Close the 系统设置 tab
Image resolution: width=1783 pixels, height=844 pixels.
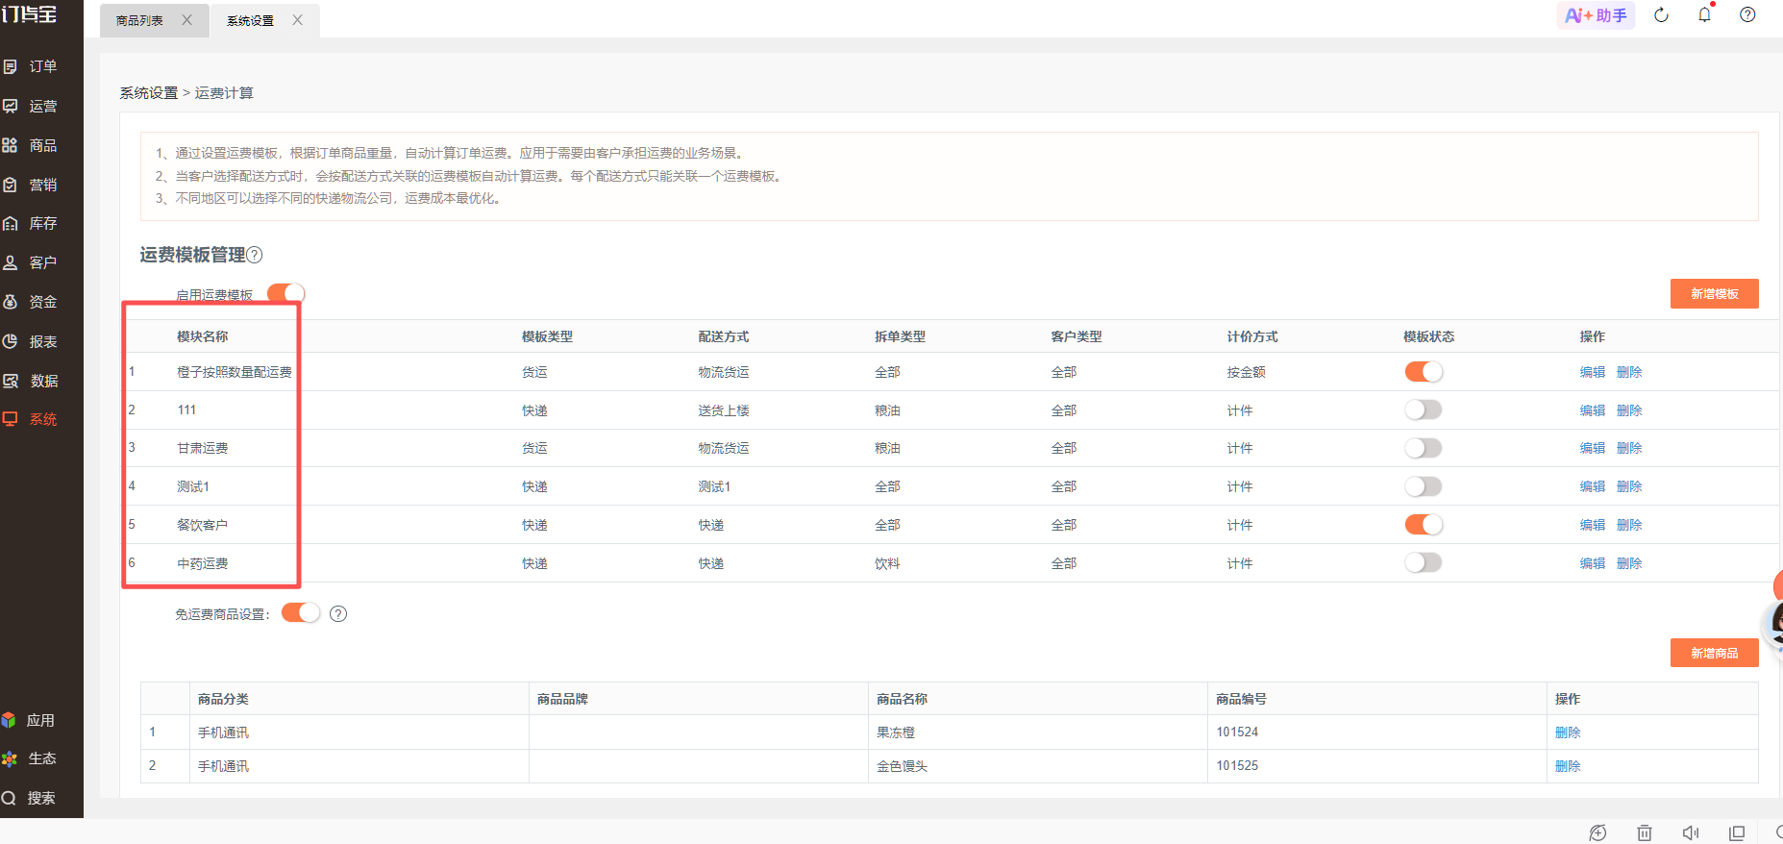[x=298, y=20]
